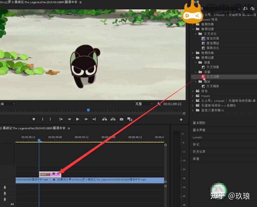Click the Add Marker button in monitor
The width and height of the screenshot is (257, 207).
pos(34,119)
